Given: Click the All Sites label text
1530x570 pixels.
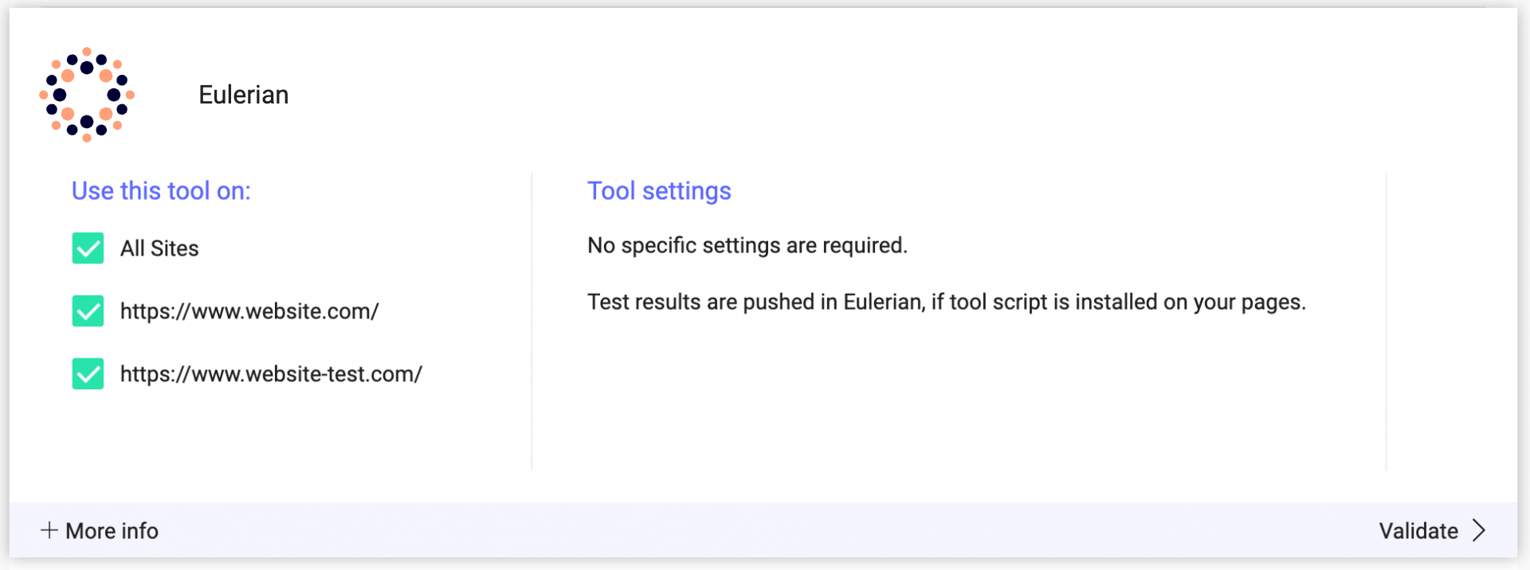Looking at the screenshot, I should (159, 248).
